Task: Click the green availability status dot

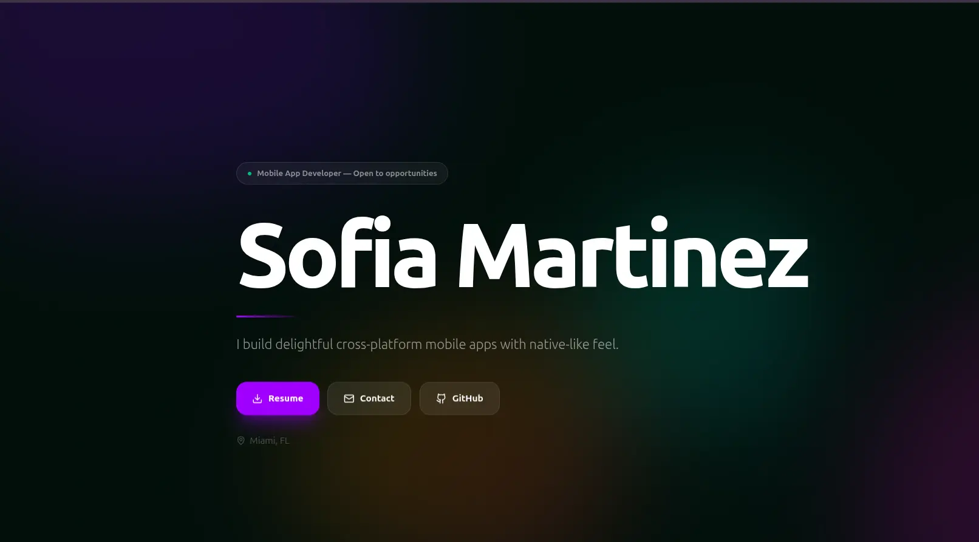Action: coord(250,174)
